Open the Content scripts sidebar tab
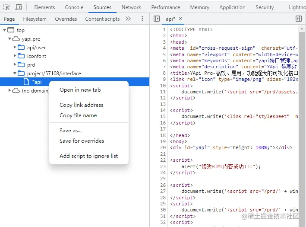This screenshot has width=306, height=227. 102,19
